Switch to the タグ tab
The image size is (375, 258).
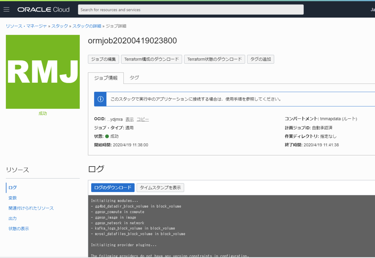[x=134, y=78]
